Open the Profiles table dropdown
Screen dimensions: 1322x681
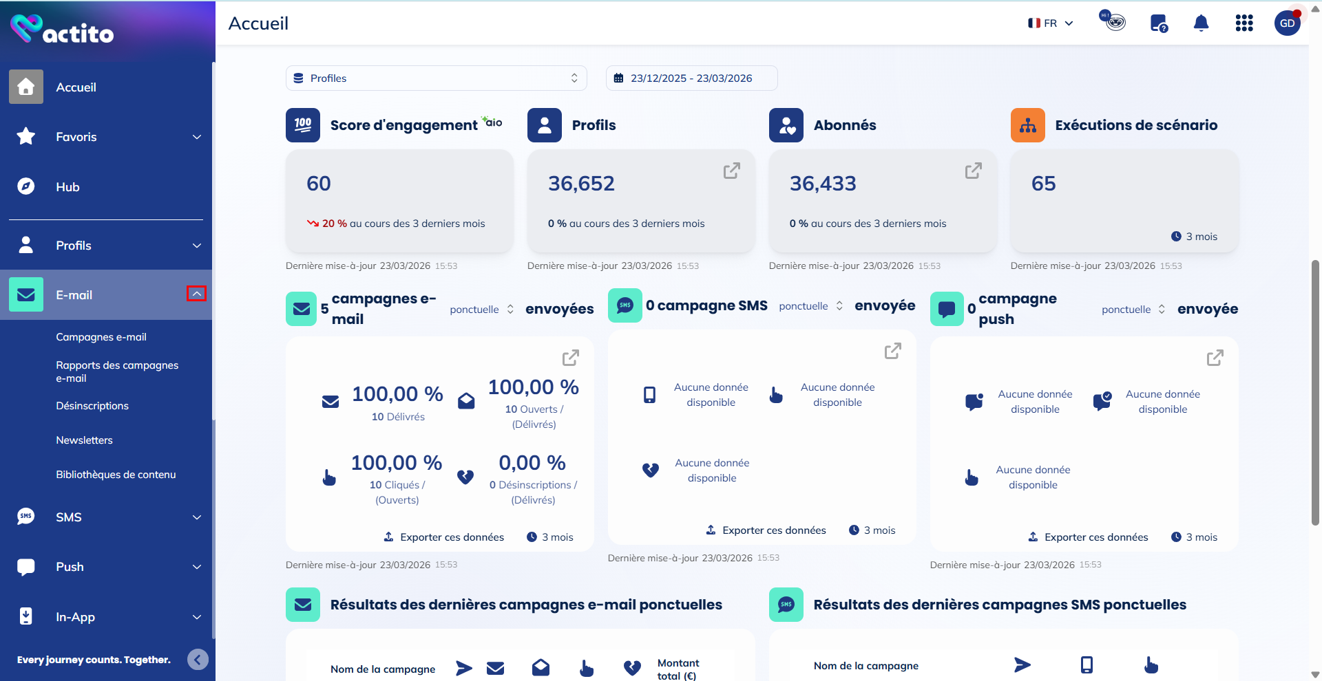436,78
